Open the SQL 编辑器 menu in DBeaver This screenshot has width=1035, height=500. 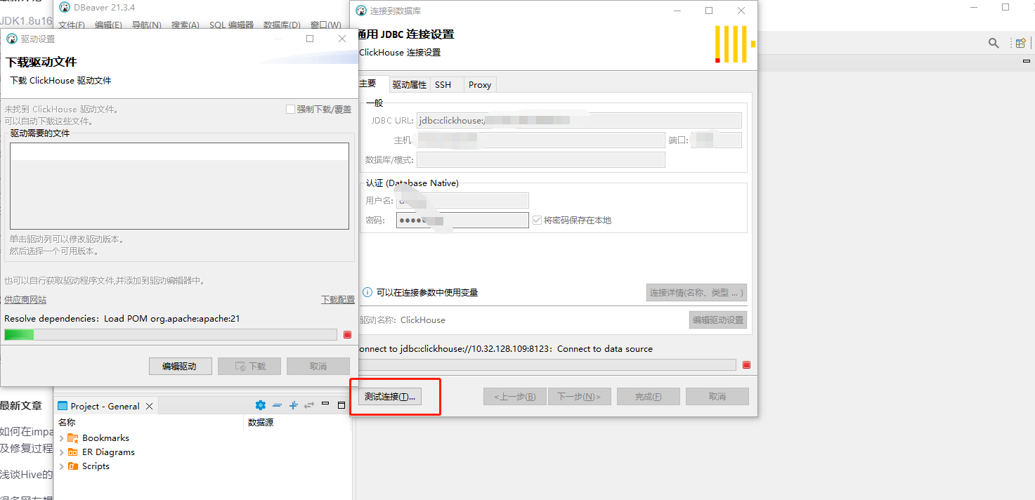[x=231, y=25]
